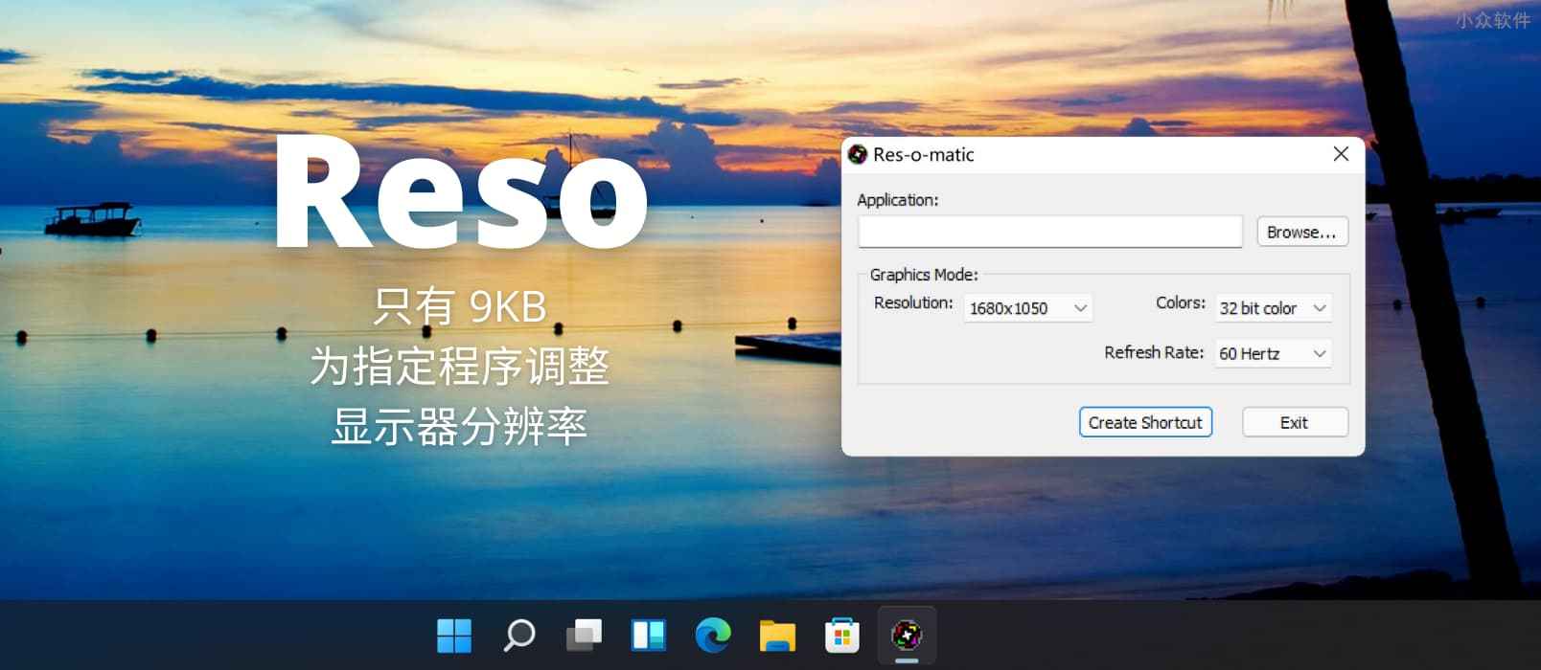Open the Colors dropdown set to 32 bit

tap(1273, 308)
